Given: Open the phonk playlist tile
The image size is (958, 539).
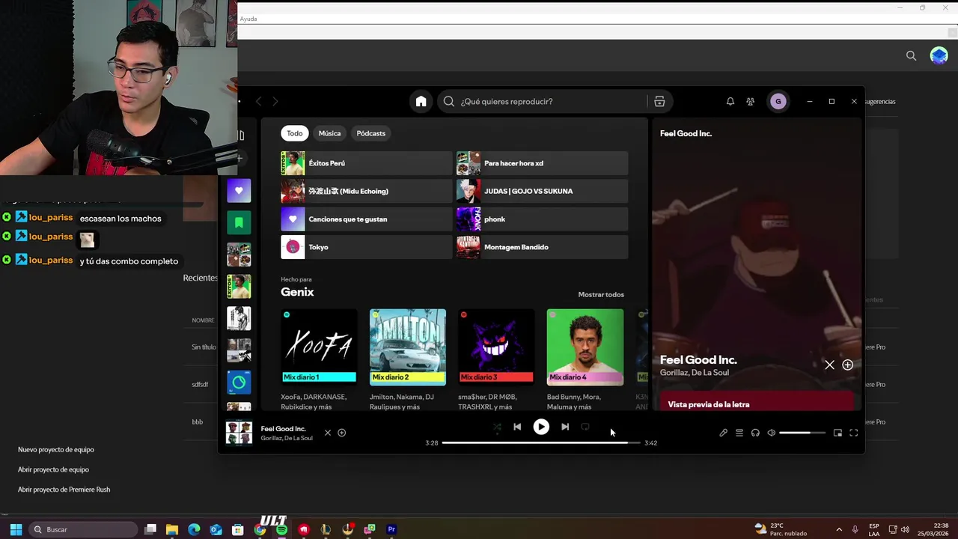Looking at the screenshot, I should (542, 219).
